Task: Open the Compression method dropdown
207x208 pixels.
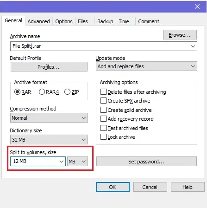Action: pos(49,118)
